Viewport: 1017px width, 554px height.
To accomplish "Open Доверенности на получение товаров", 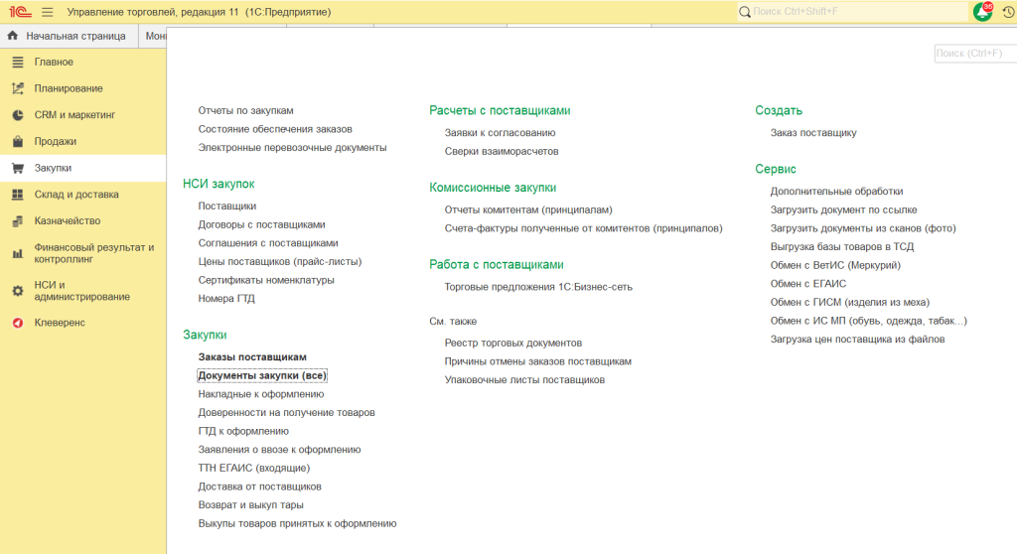I will pyautogui.click(x=286, y=413).
